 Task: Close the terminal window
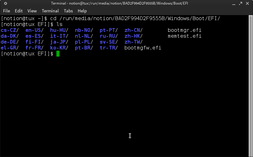click(247, 3)
